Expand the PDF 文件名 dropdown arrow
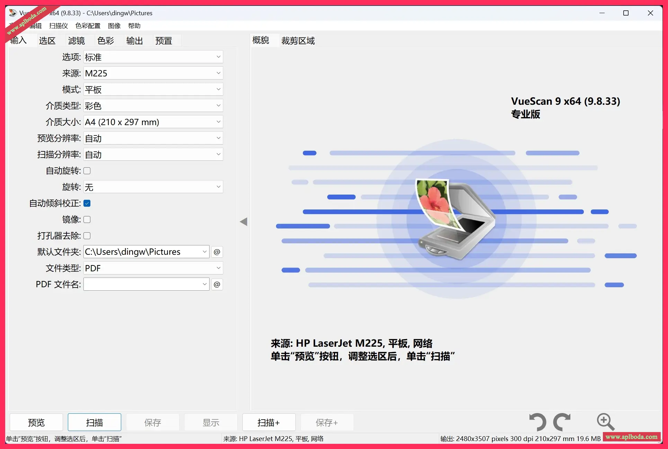Viewport: 668px width, 449px height. tap(205, 284)
